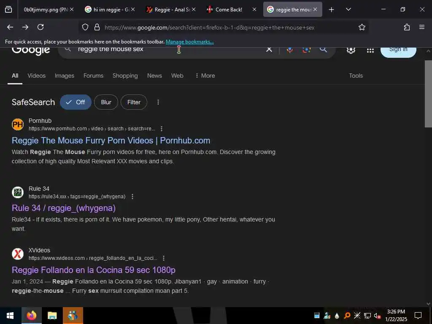Open options menu beside the xvideos.com URL
This screenshot has width=432, height=324.
164,258
